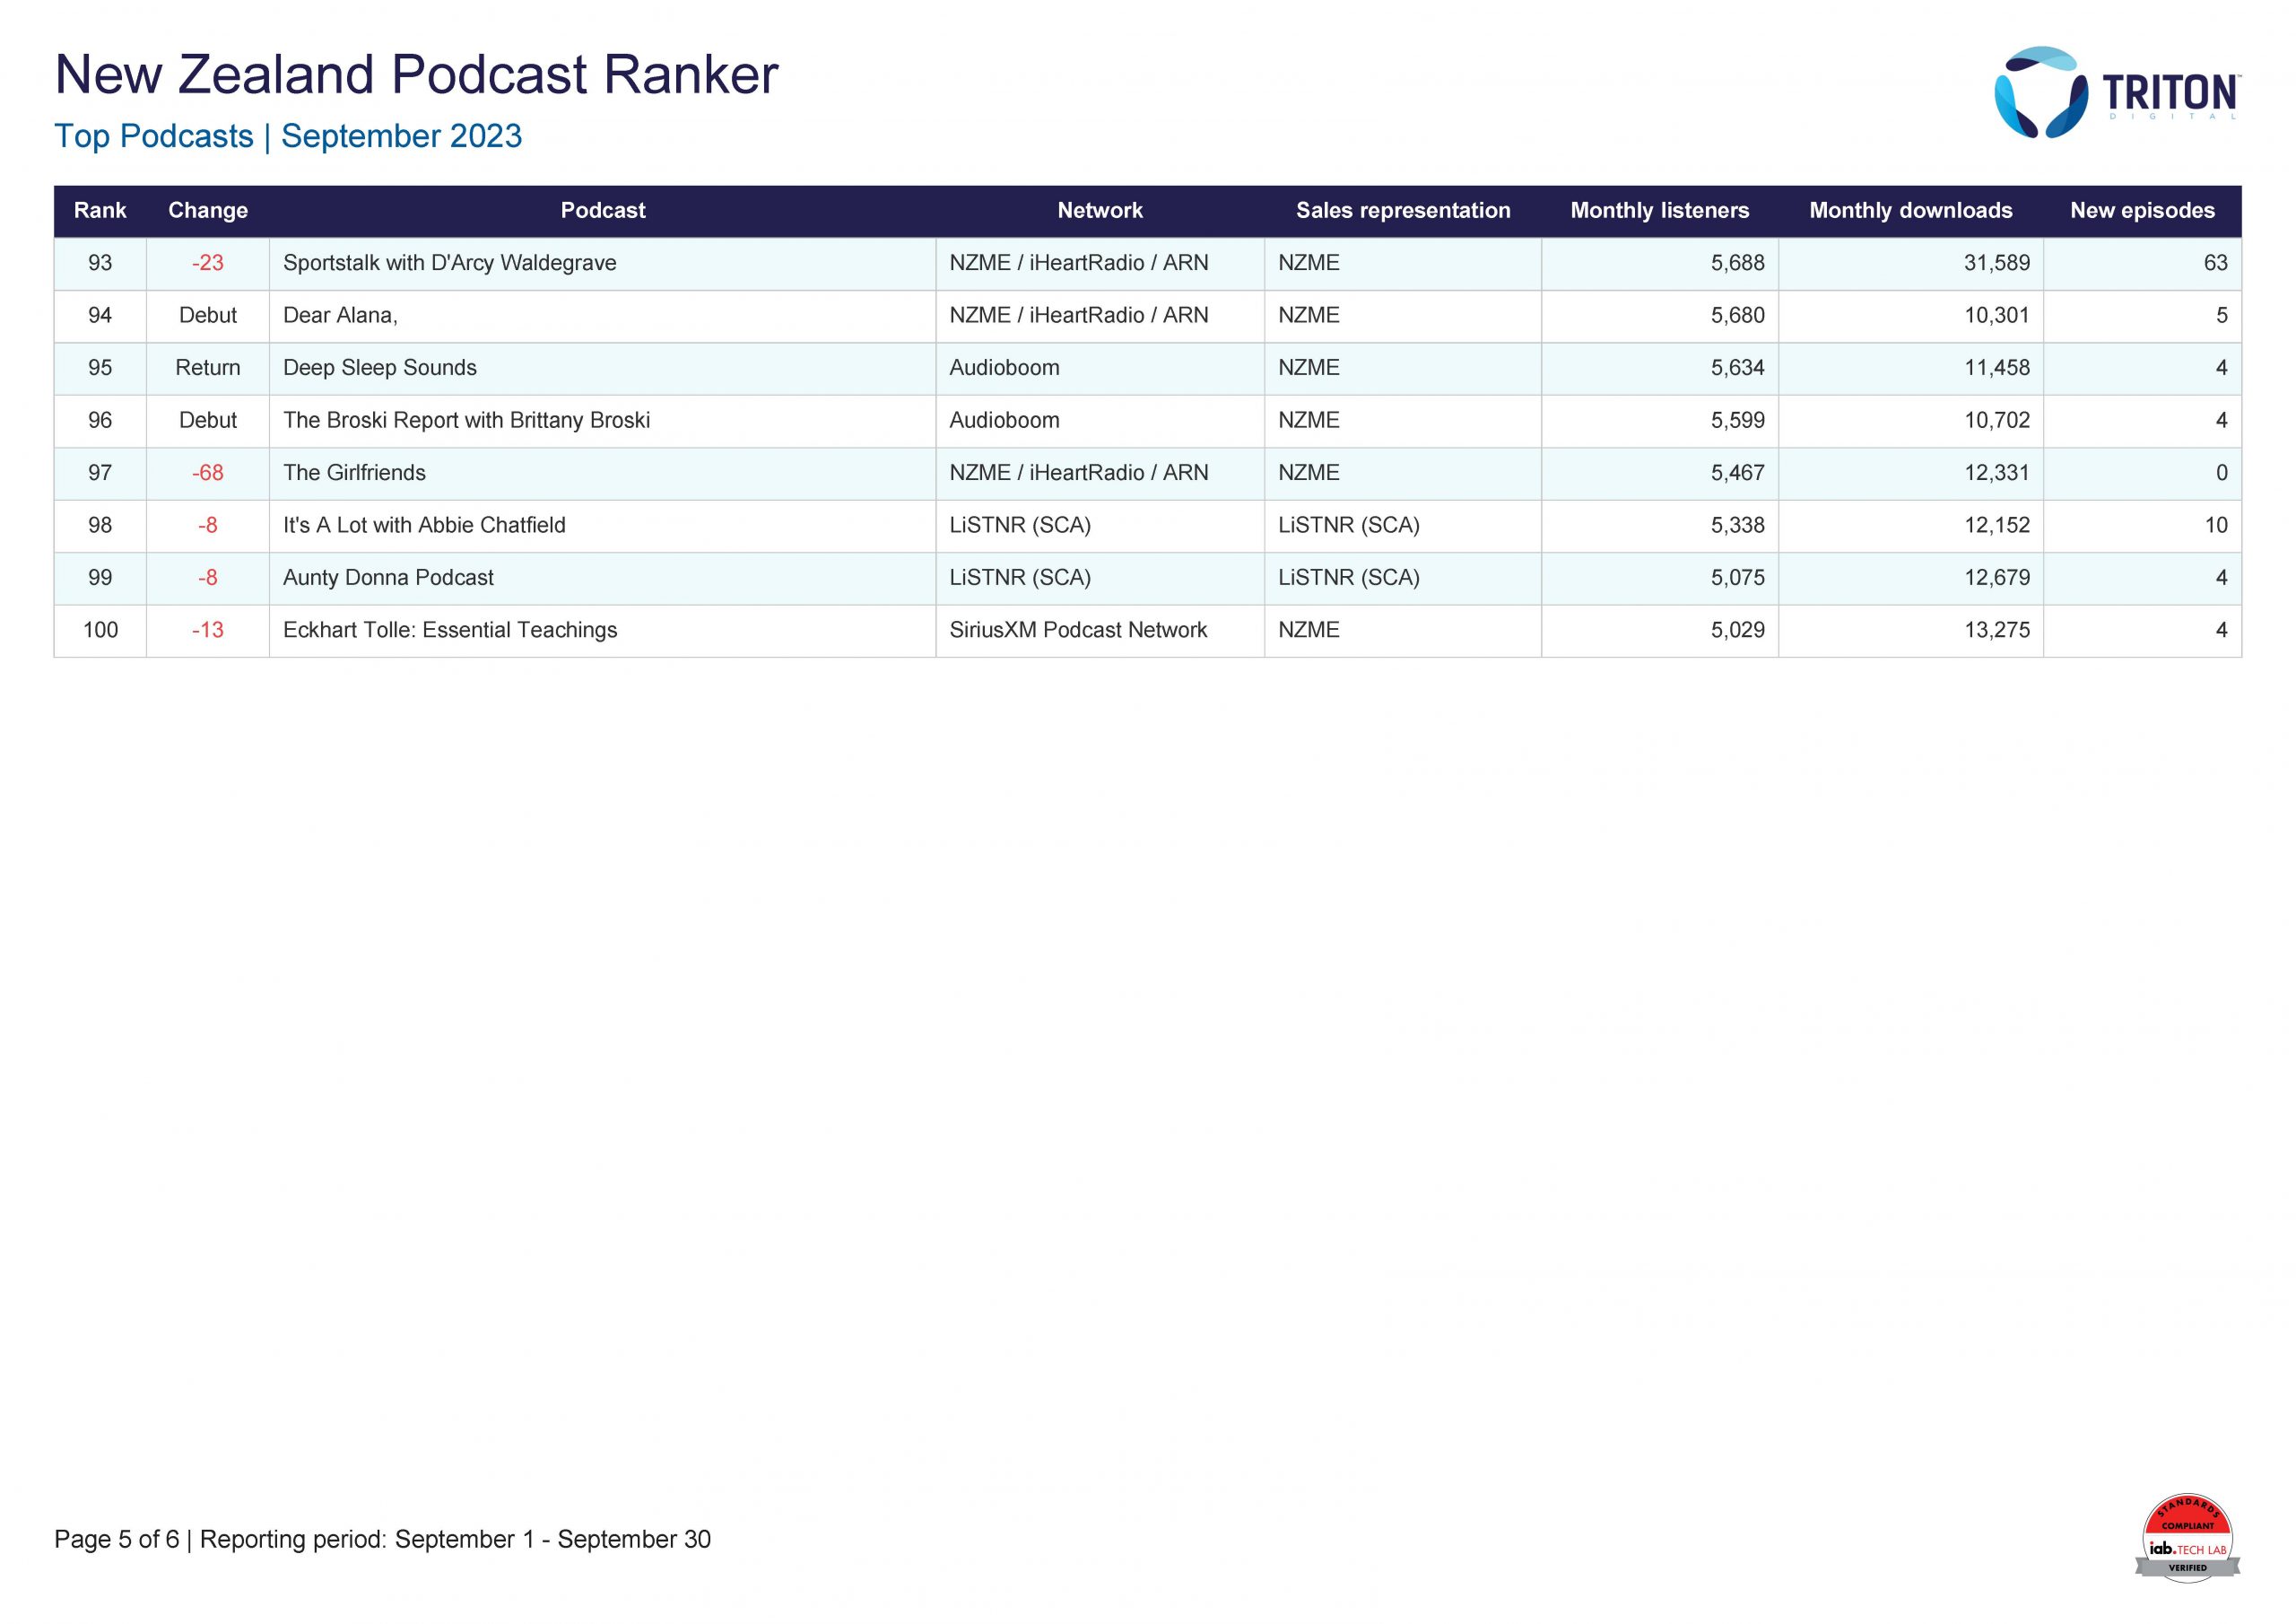The width and height of the screenshot is (2296, 1624).
Task: Click monthly listeners value 5,688
Action: pyautogui.click(x=1738, y=263)
